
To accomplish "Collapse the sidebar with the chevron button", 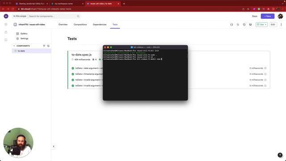I will (x=54, y=146).
